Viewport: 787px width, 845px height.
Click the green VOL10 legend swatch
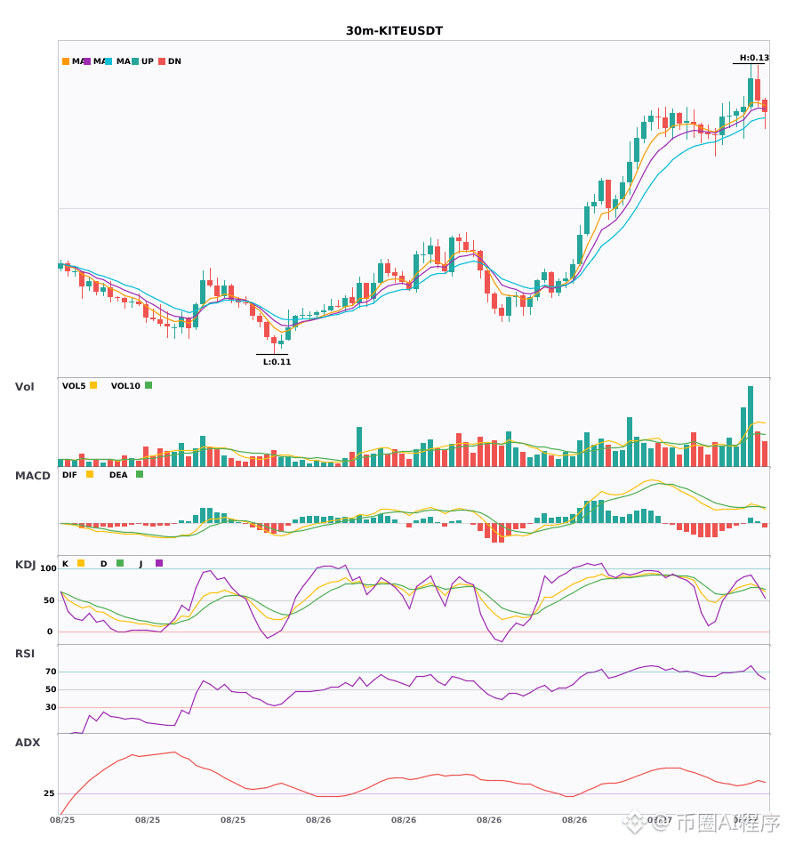click(149, 385)
